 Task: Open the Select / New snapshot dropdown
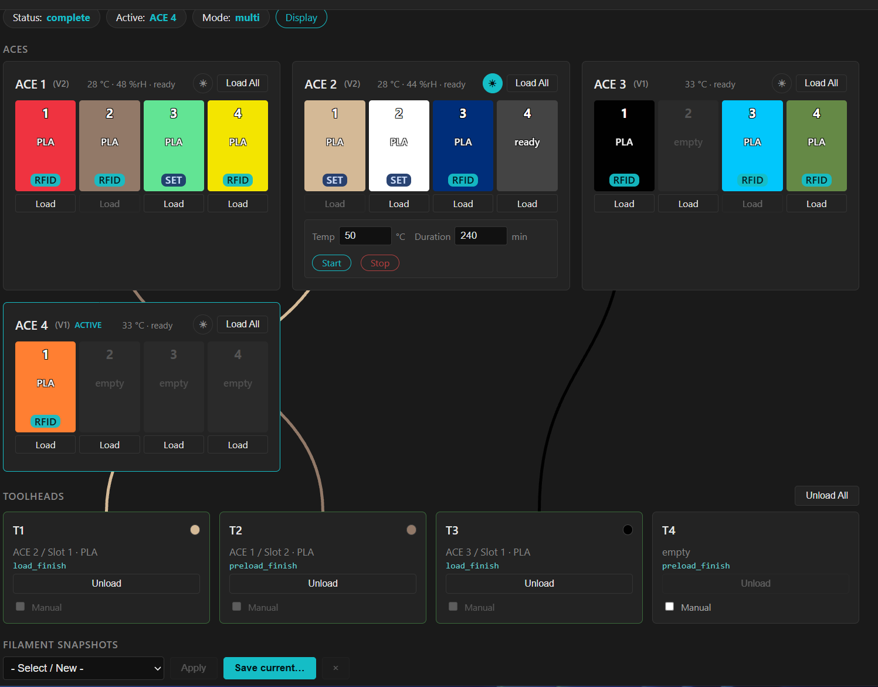[x=83, y=668]
